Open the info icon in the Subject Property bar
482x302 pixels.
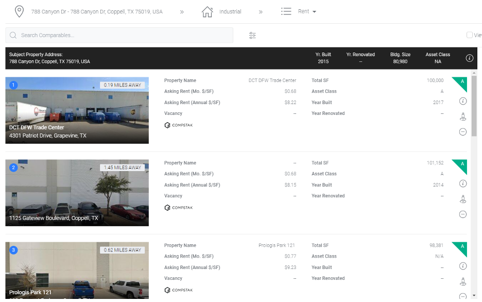[x=469, y=58]
